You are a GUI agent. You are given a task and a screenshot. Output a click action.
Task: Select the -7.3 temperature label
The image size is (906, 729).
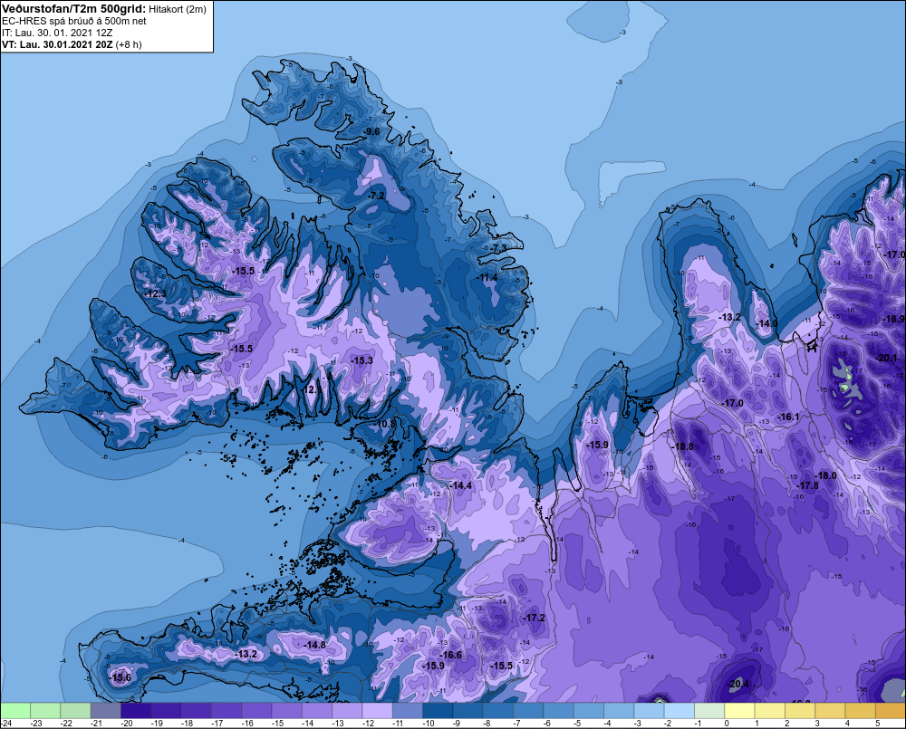tap(498, 248)
